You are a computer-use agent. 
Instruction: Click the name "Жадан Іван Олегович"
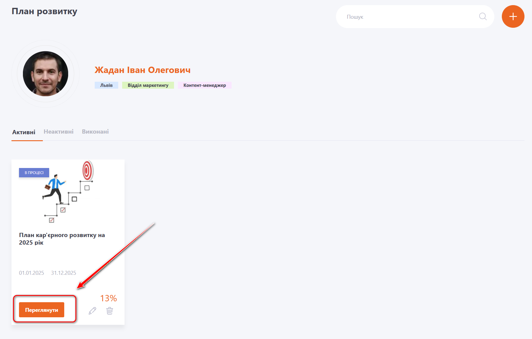coord(142,70)
